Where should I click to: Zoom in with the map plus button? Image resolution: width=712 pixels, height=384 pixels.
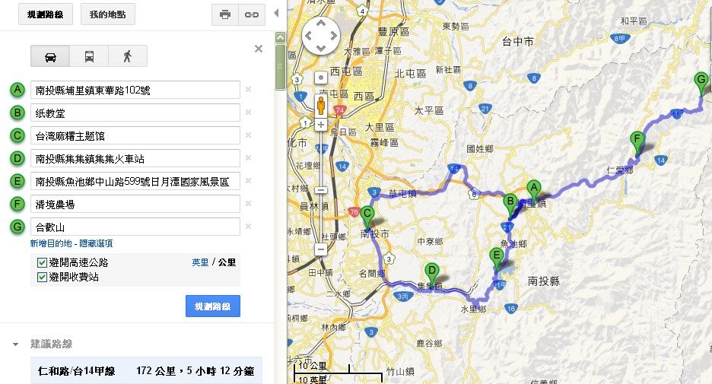(x=321, y=125)
